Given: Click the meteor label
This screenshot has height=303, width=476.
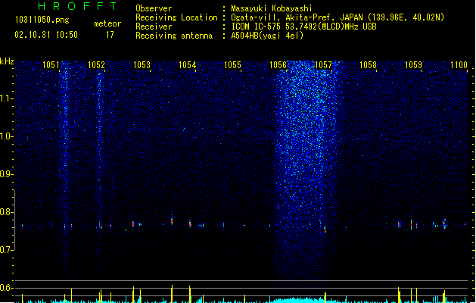Looking at the screenshot, I should coord(107,23).
